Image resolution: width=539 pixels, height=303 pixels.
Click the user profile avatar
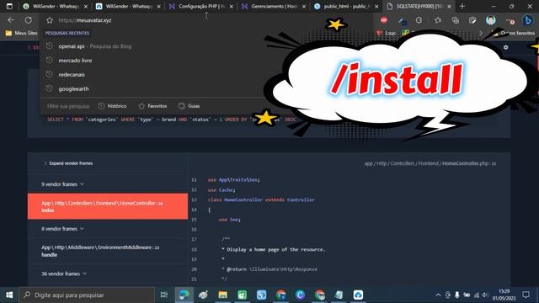click(x=490, y=20)
